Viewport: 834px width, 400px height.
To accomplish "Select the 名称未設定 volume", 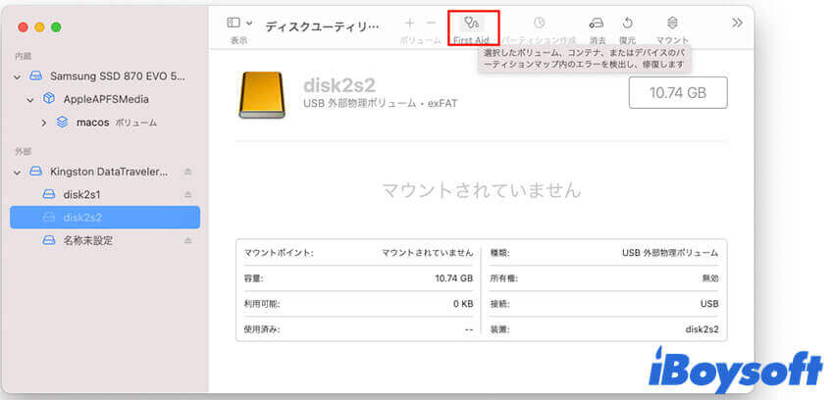I will click(87, 240).
